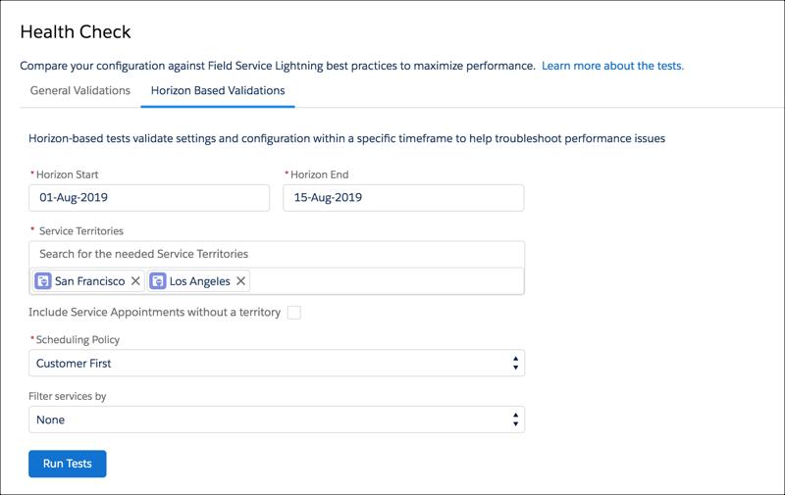Click the Horizon Start label

[x=67, y=174]
